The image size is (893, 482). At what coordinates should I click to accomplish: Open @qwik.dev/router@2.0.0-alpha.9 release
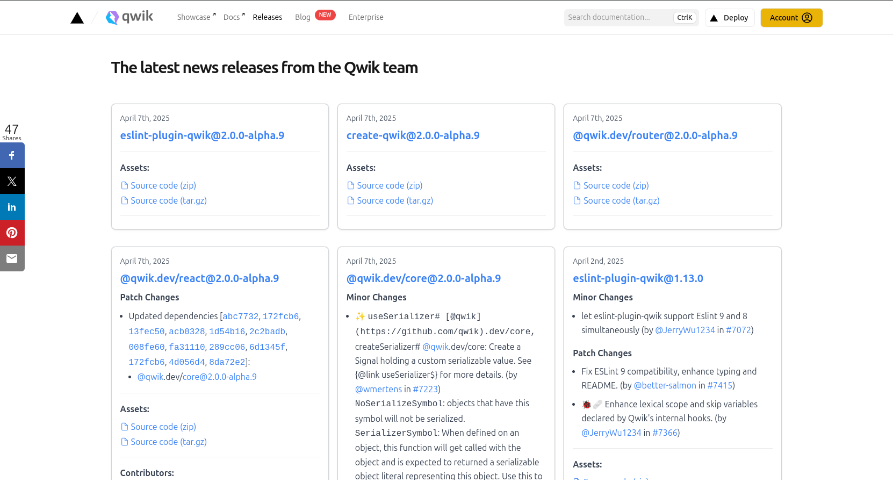[655, 135]
